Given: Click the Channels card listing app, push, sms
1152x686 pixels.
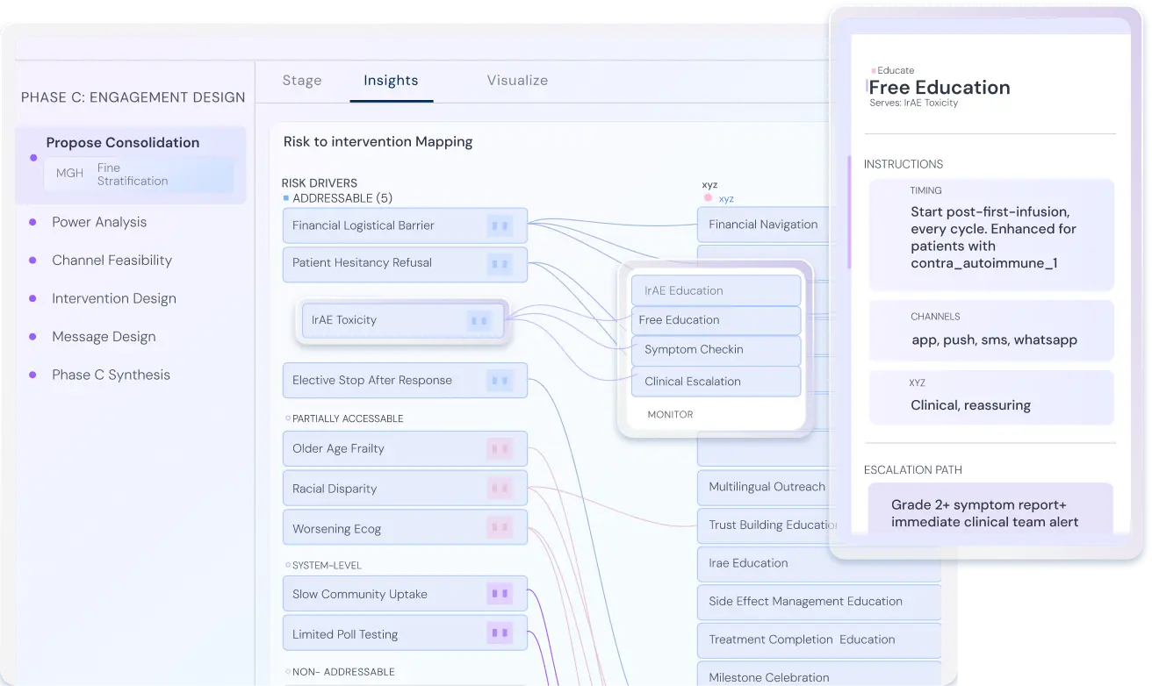Looking at the screenshot, I should click(991, 331).
